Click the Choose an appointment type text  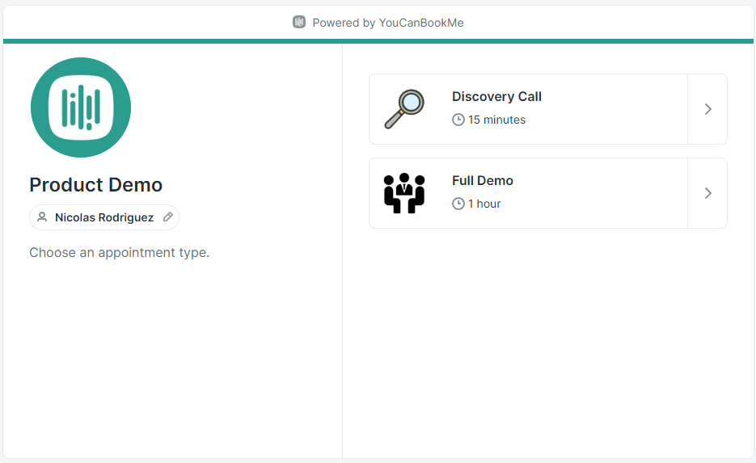coord(119,252)
